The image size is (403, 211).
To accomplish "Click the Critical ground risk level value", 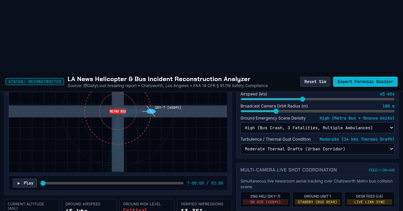I will pos(135,210).
